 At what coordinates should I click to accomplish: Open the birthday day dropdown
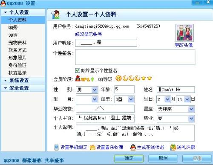[x=187, y=99]
